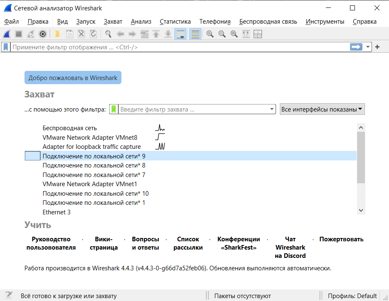The height and width of the screenshot is (301, 389).
Task: Open Вопросы и ответы link
Action: [145, 243]
